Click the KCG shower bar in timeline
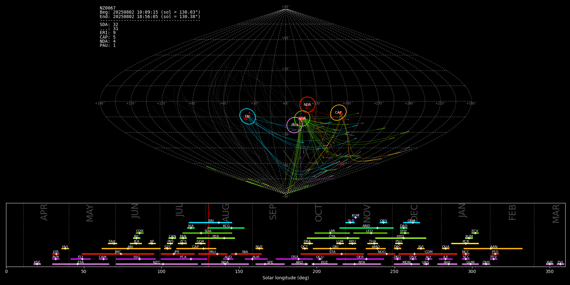This screenshot has width=570, height=285. tap(226, 228)
